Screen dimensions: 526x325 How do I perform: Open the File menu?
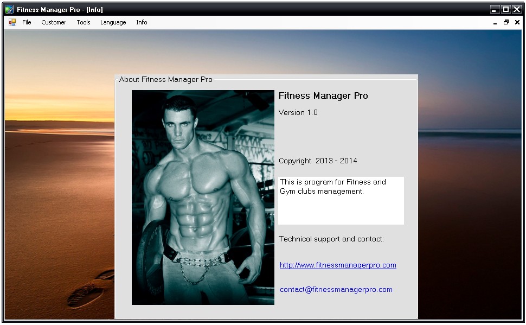pyautogui.click(x=27, y=22)
